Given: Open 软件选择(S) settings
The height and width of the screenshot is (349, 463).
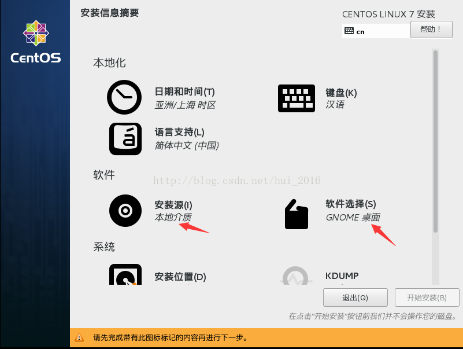Looking at the screenshot, I should 350,204.
